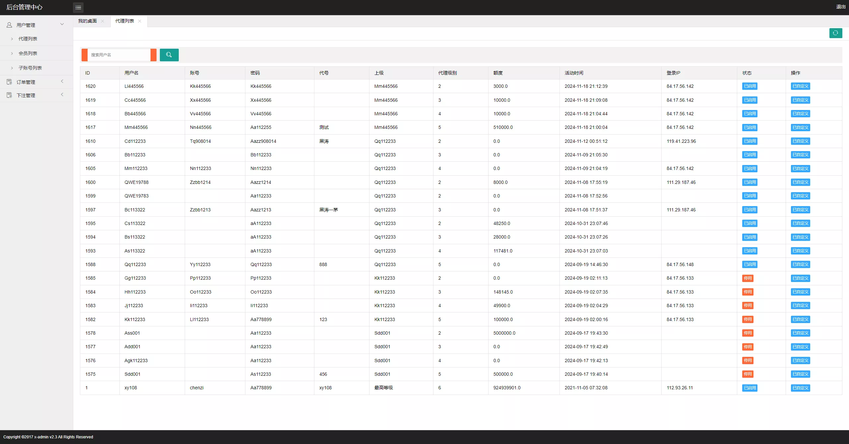Image resolution: width=849 pixels, height=444 pixels.
Task: Expand the 下注管理 menu arrow
Action: coord(62,95)
